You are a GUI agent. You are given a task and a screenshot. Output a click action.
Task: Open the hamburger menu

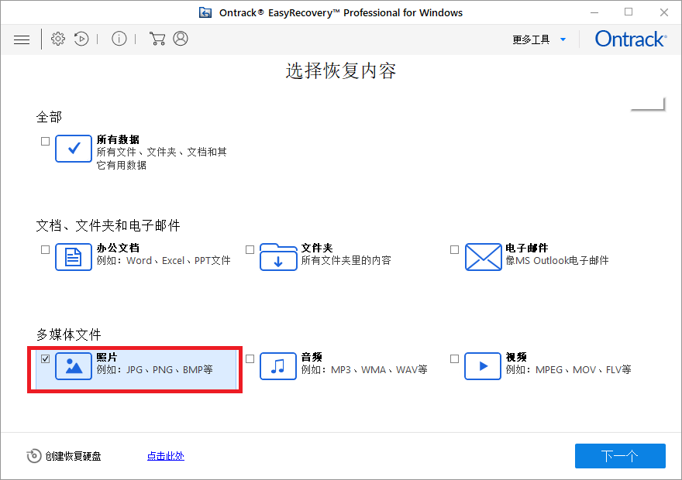click(x=22, y=39)
